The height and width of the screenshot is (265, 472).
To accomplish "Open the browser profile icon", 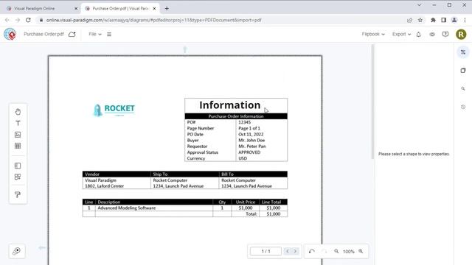I will click(x=454, y=20).
